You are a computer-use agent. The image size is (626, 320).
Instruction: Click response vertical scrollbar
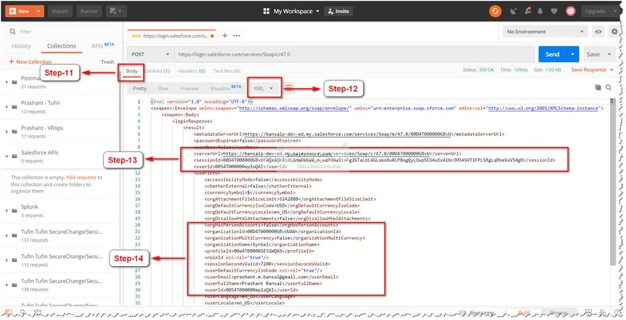click(613, 182)
